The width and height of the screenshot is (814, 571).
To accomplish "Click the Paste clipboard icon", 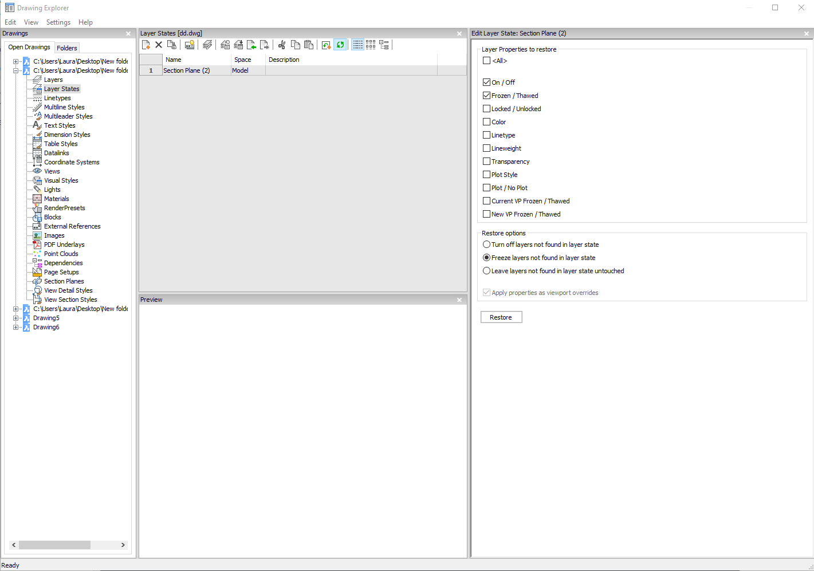I will [x=309, y=45].
